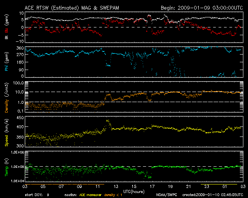Click the 'created:' timestamp in the footer
The height and width of the screenshot is (198, 248).
[x=213, y=195]
